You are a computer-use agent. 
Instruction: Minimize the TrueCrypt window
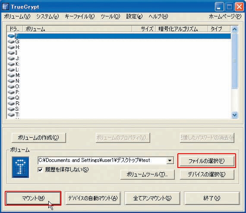(x=219, y=7)
